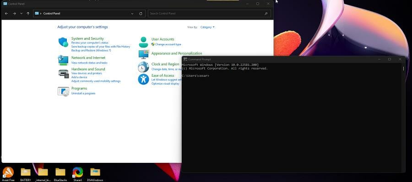Click the Command Prompt title bar icon
Viewport: 412px width, 182px height.
(185, 59)
